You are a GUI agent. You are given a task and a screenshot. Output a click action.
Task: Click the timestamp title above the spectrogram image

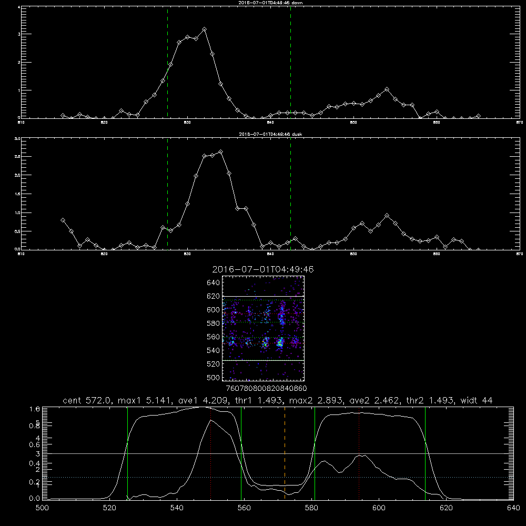(263, 269)
